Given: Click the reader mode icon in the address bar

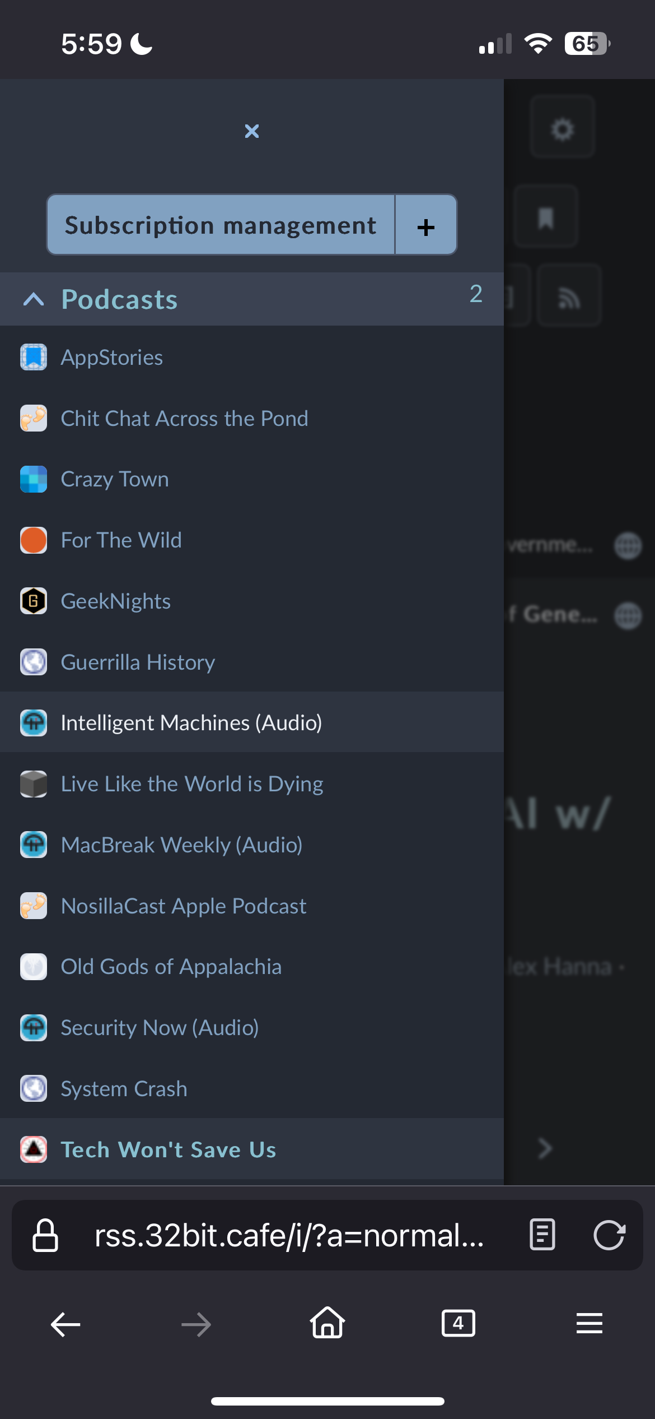Looking at the screenshot, I should pyautogui.click(x=541, y=1236).
